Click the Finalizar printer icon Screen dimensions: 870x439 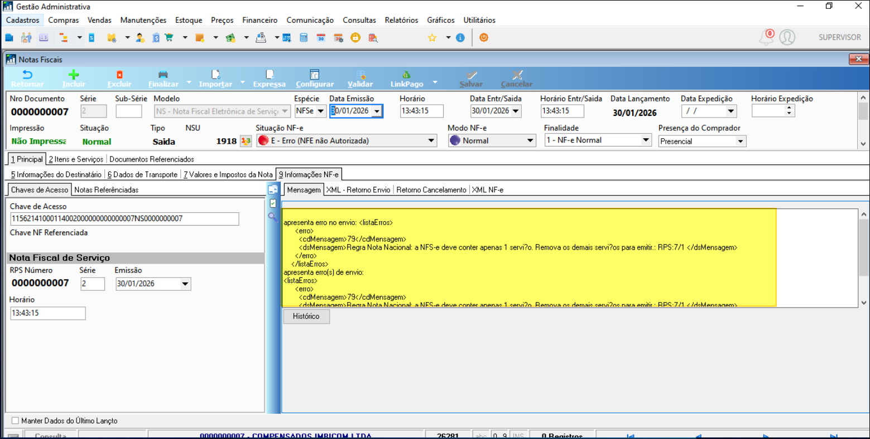tap(163, 75)
